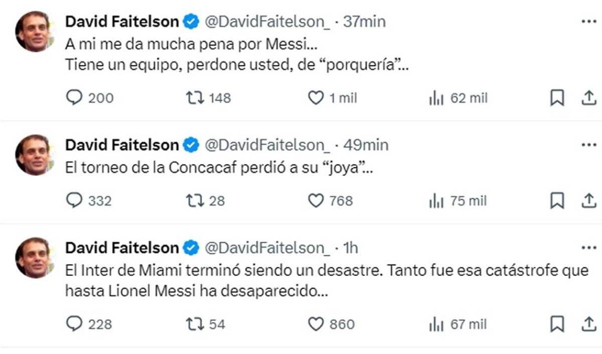Image resolution: width=602 pixels, height=354 pixels.
Task: Like the tweet with 768 likes
Action: [x=316, y=201]
